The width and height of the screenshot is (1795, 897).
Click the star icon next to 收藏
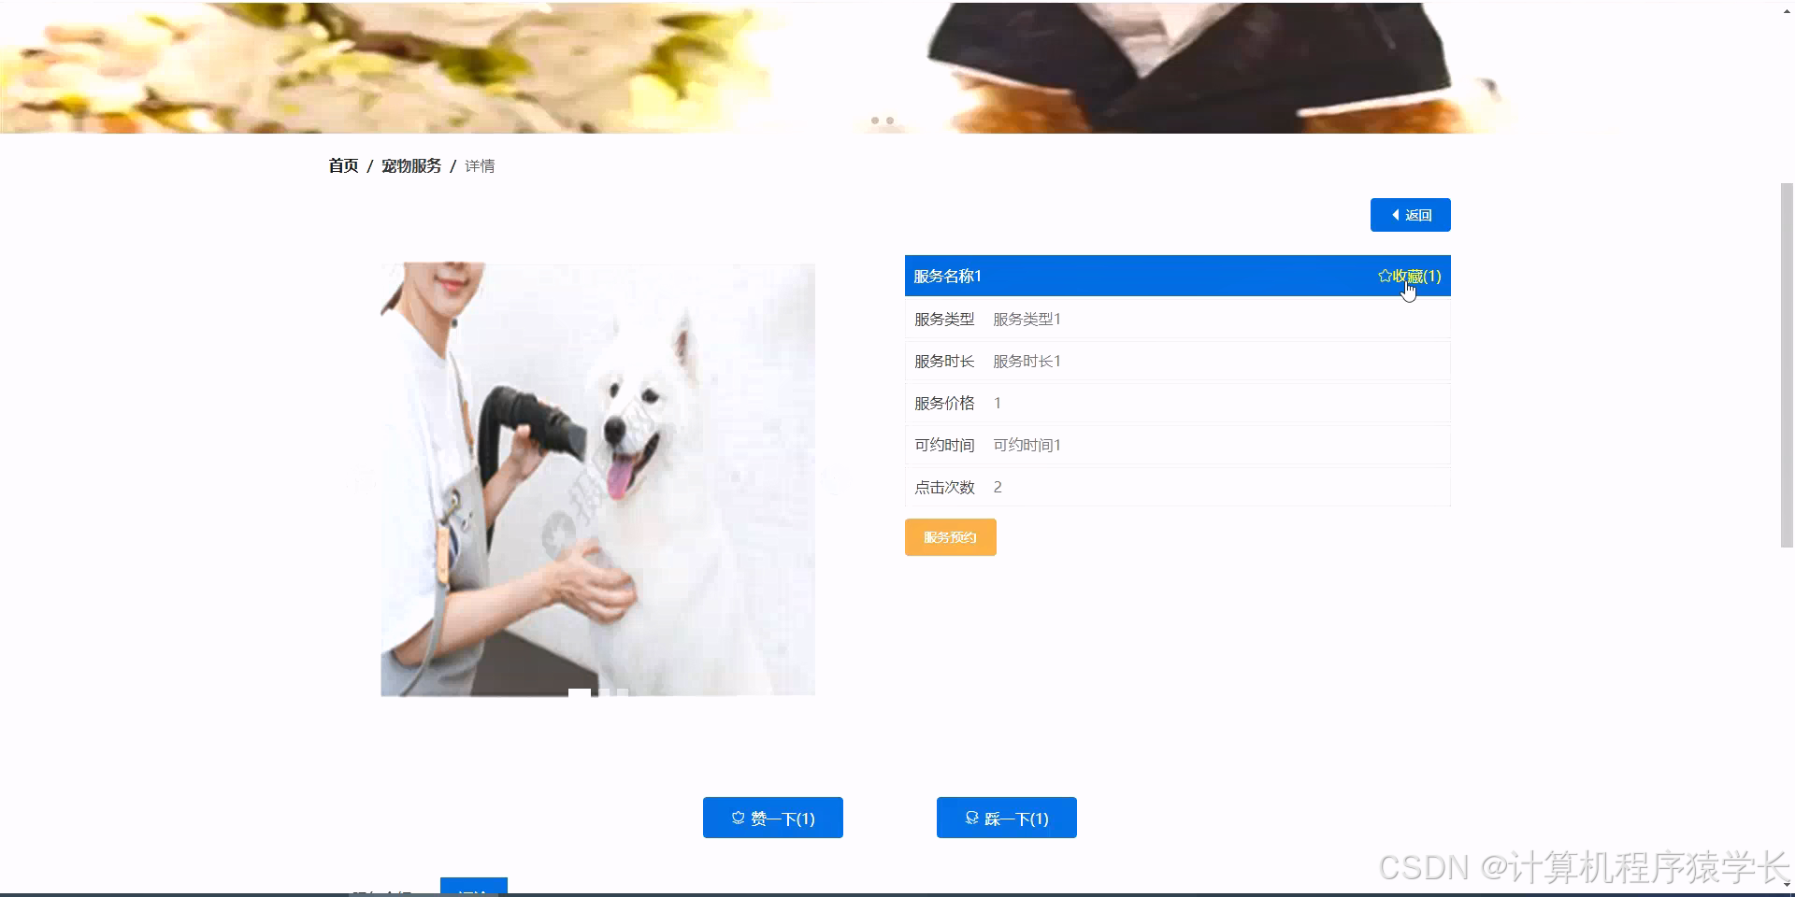pyautogui.click(x=1385, y=276)
